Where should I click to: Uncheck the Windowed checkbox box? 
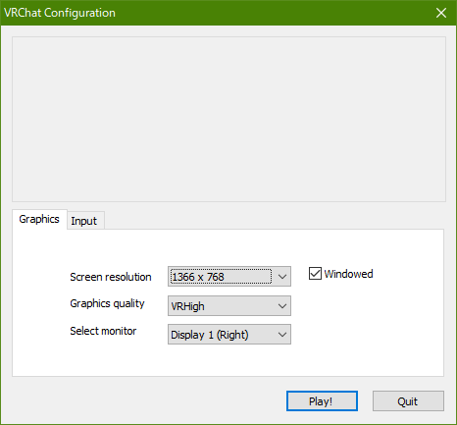click(315, 274)
